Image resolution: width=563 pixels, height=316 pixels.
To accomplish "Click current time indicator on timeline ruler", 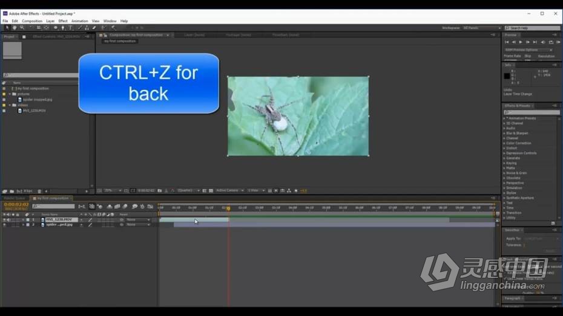I will (228, 208).
